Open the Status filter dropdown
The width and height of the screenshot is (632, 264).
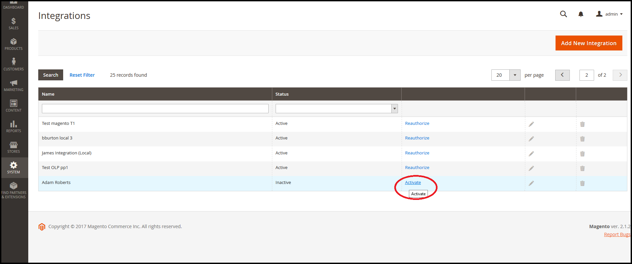336,109
